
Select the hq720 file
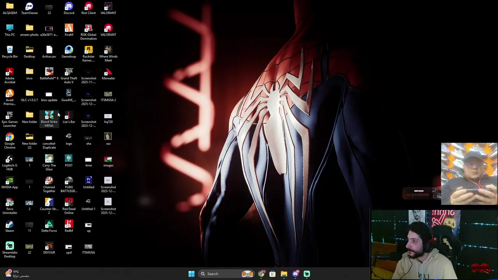click(x=108, y=117)
